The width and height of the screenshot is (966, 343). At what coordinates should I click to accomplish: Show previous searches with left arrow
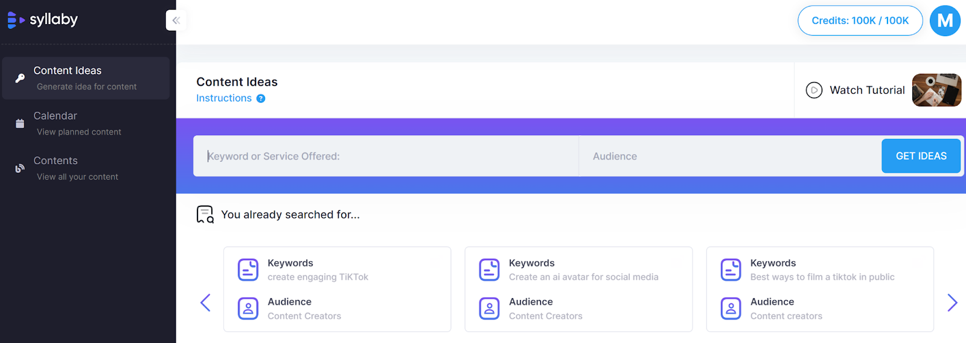(x=205, y=303)
